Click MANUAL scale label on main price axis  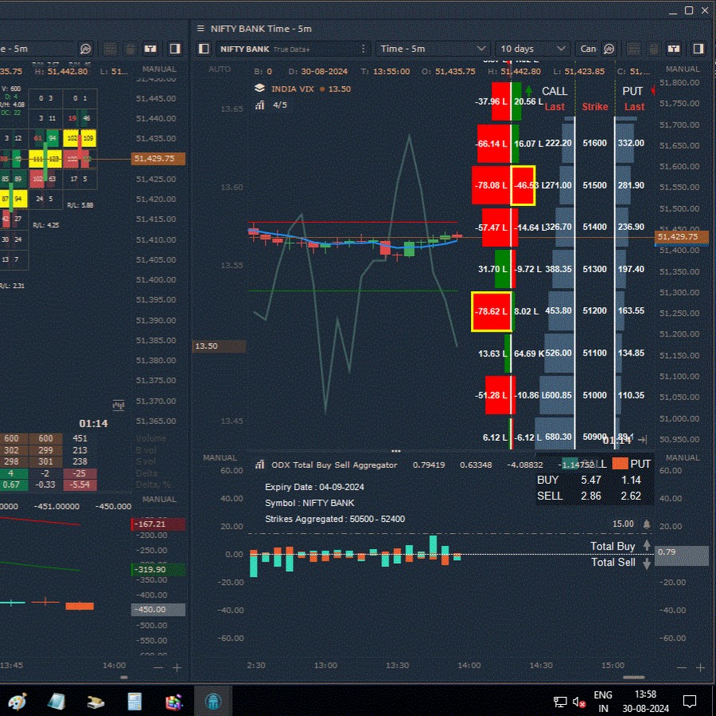683,69
